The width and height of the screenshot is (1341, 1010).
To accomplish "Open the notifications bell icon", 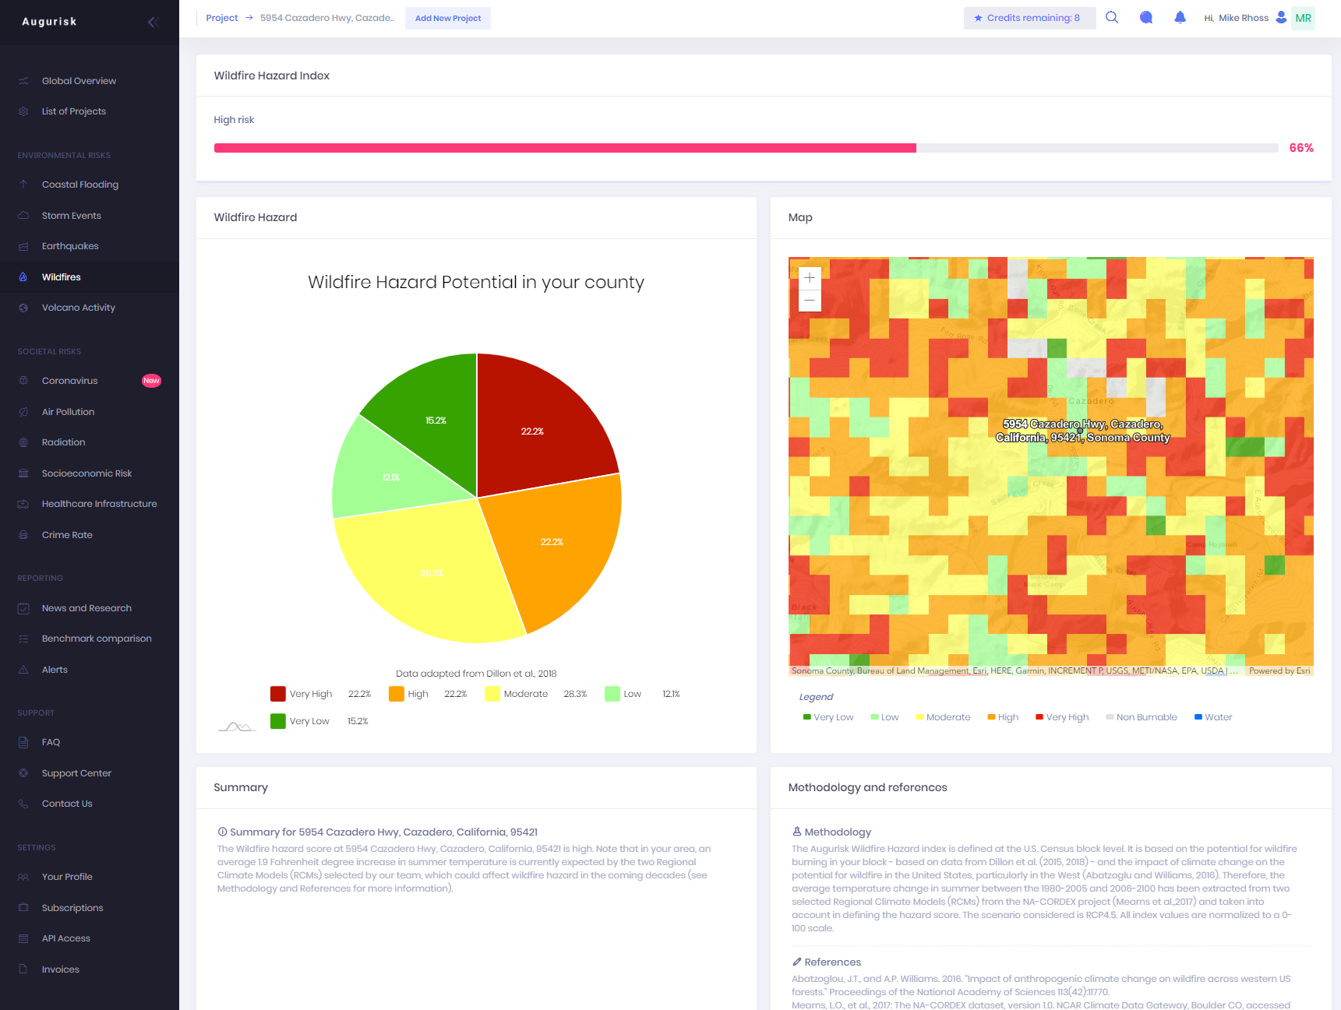I will pyautogui.click(x=1180, y=17).
